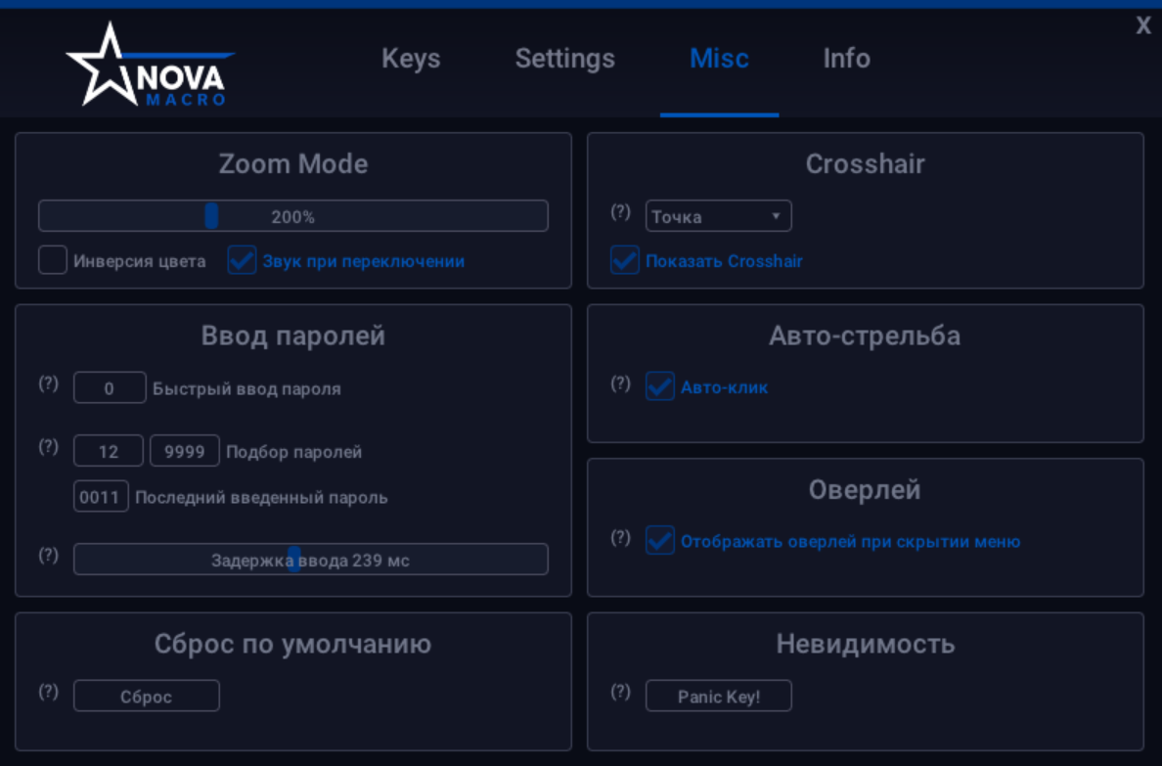The width and height of the screenshot is (1162, 766).
Task: Select the Misc tab
Action: (719, 58)
